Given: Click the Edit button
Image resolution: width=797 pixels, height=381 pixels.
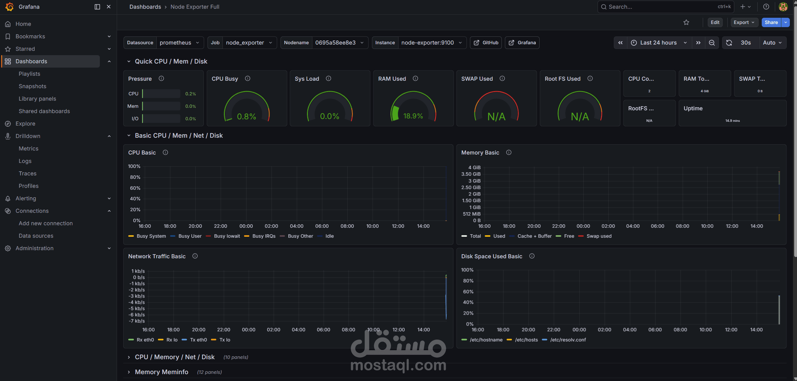Looking at the screenshot, I should (715, 22).
